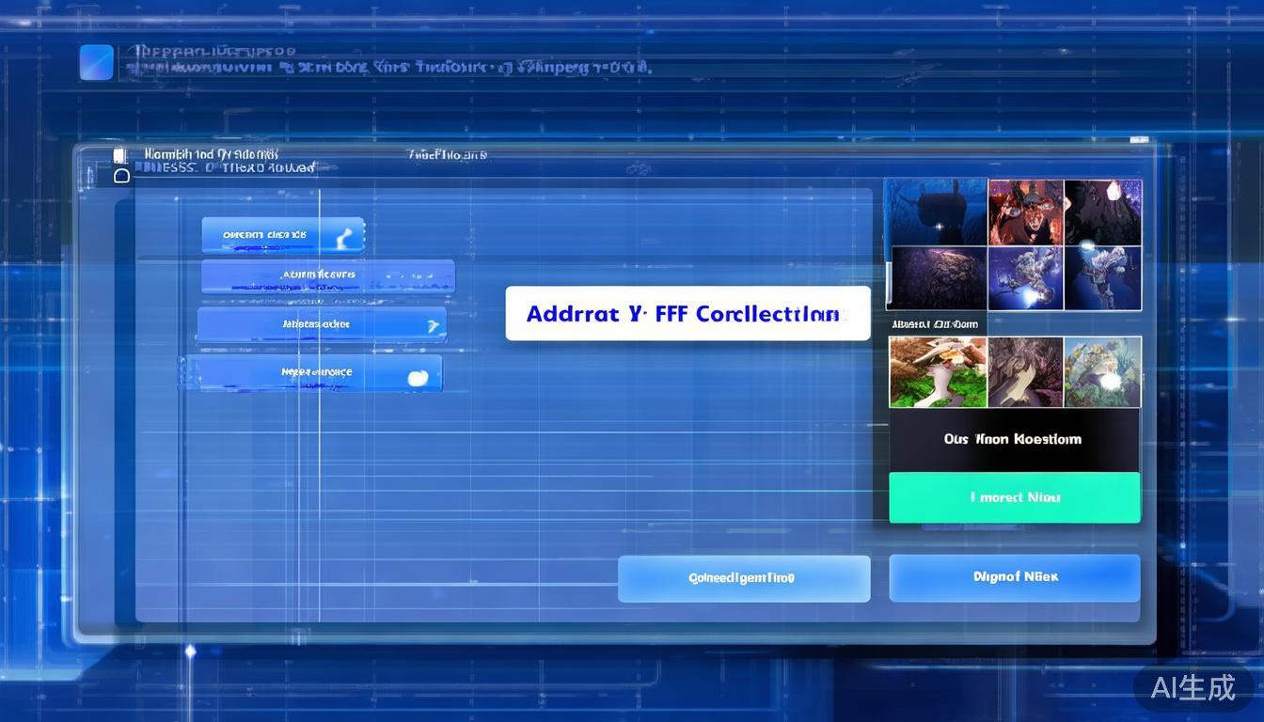Click the white 'Addrrat Y· FFF Conllection' field

(x=687, y=314)
